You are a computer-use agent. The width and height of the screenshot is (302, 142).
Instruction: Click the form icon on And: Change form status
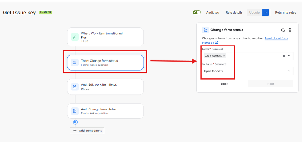75,111
